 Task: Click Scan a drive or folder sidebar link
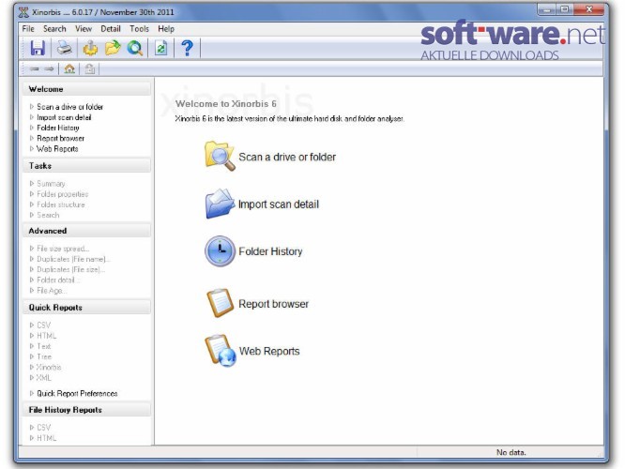[x=69, y=107]
